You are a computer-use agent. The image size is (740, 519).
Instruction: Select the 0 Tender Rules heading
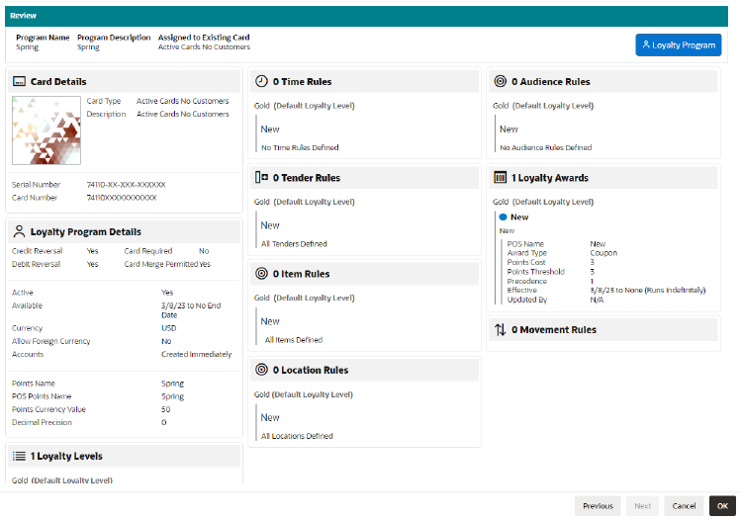coord(307,178)
